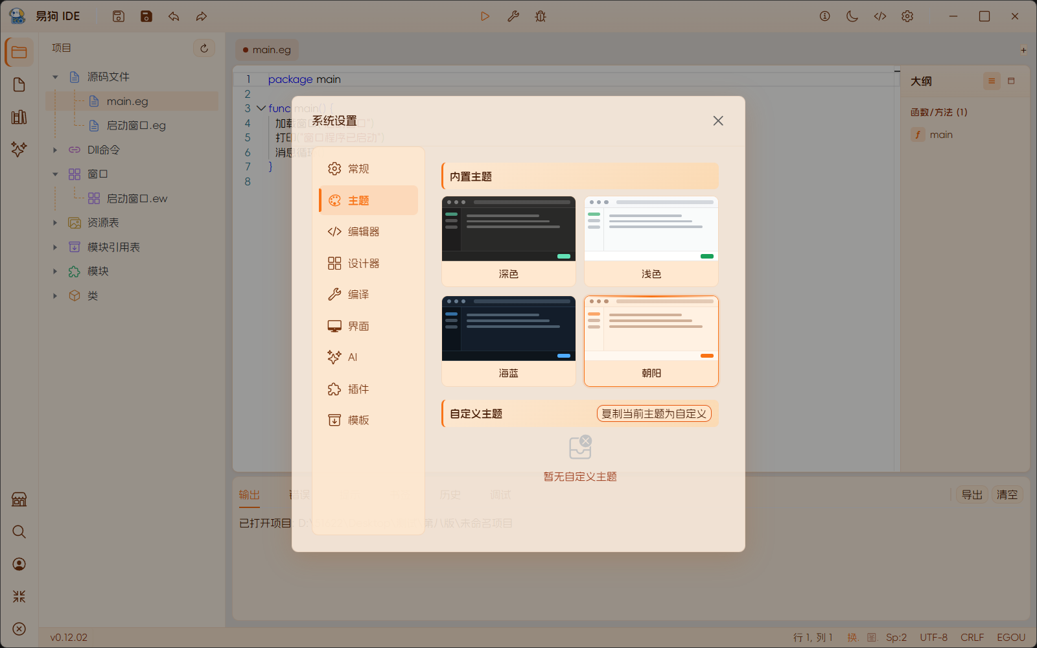Open the library books sidebar icon
Viewport: 1037px width, 648px height.
(19, 117)
